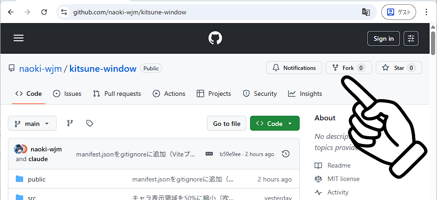This screenshot has height=200, width=437.
Task: Open site information icon in address bar
Action: coord(64,12)
